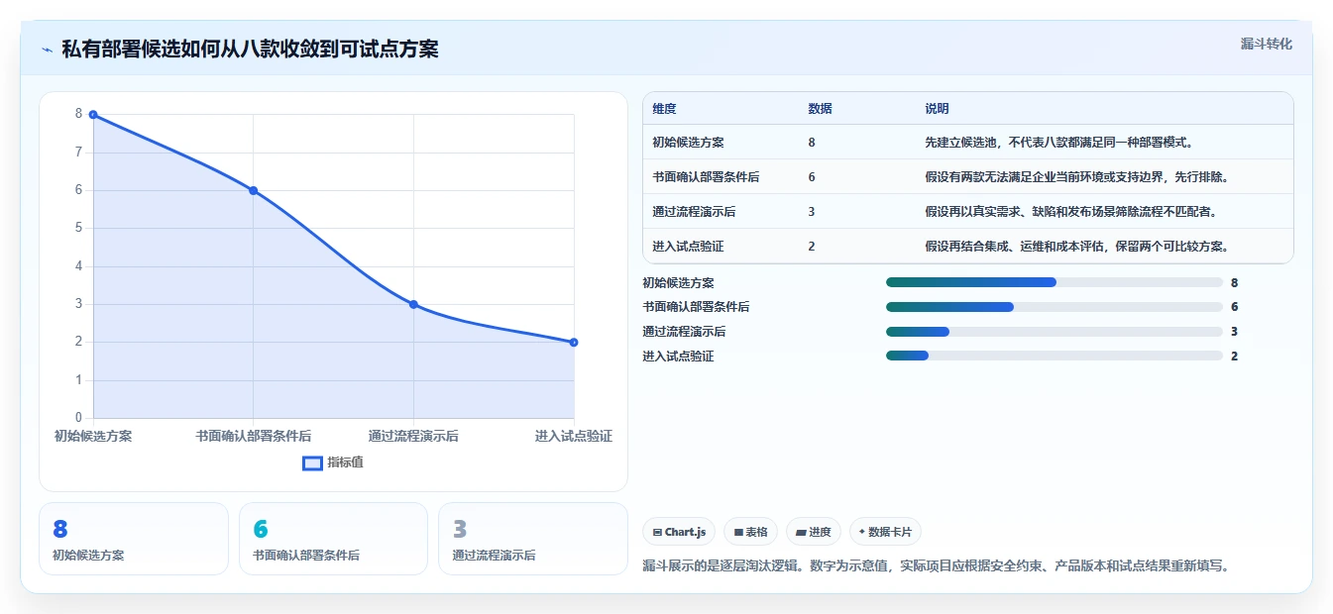Open the data card showing 8
The image size is (1333, 614).
click(134, 539)
